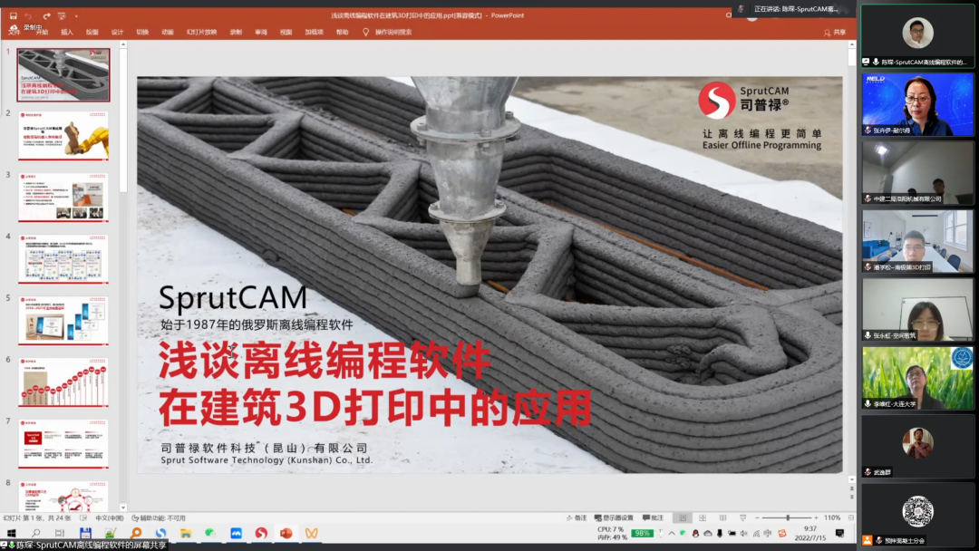The image size is (979, 551).
Task: Open the 切换 (Transitions) ribbon tab
Action: [142, 32]
